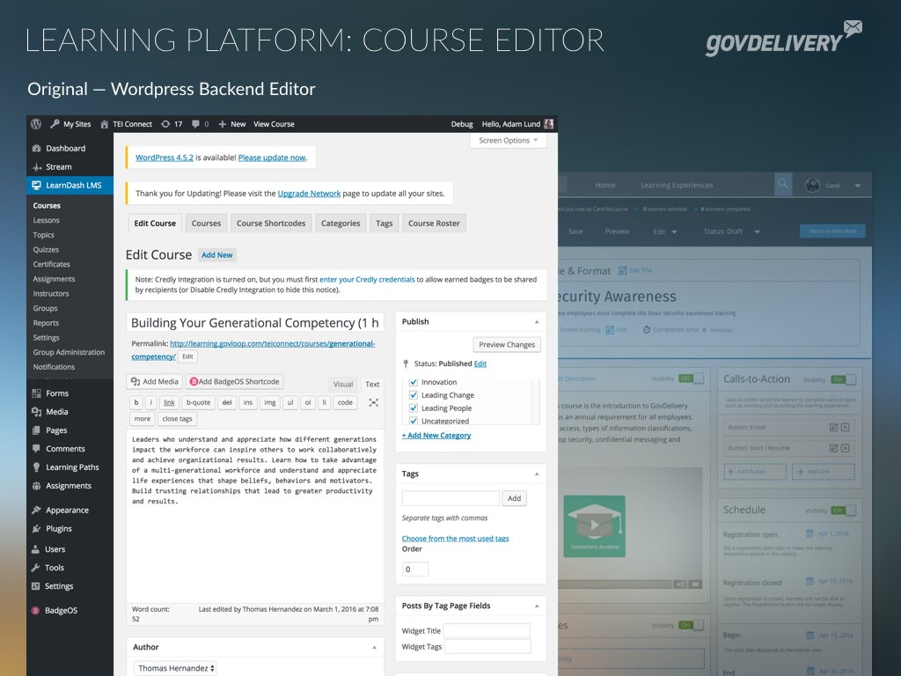Switch to the Course Shortcodes tab
This screenshot has width=901, height=676.
tap(271, 224)
